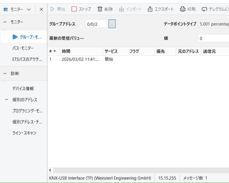Collapse the 診断 section in sidebar
Screen dimensions: 229x183
pos(5,73)
